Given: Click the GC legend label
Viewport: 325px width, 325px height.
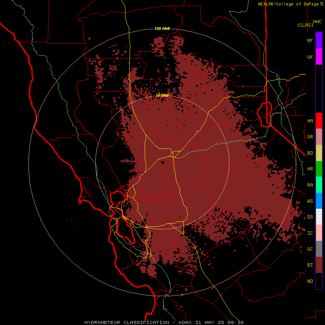Looking at the screenshot, I should pyautogui.click(x=310, y=249).
